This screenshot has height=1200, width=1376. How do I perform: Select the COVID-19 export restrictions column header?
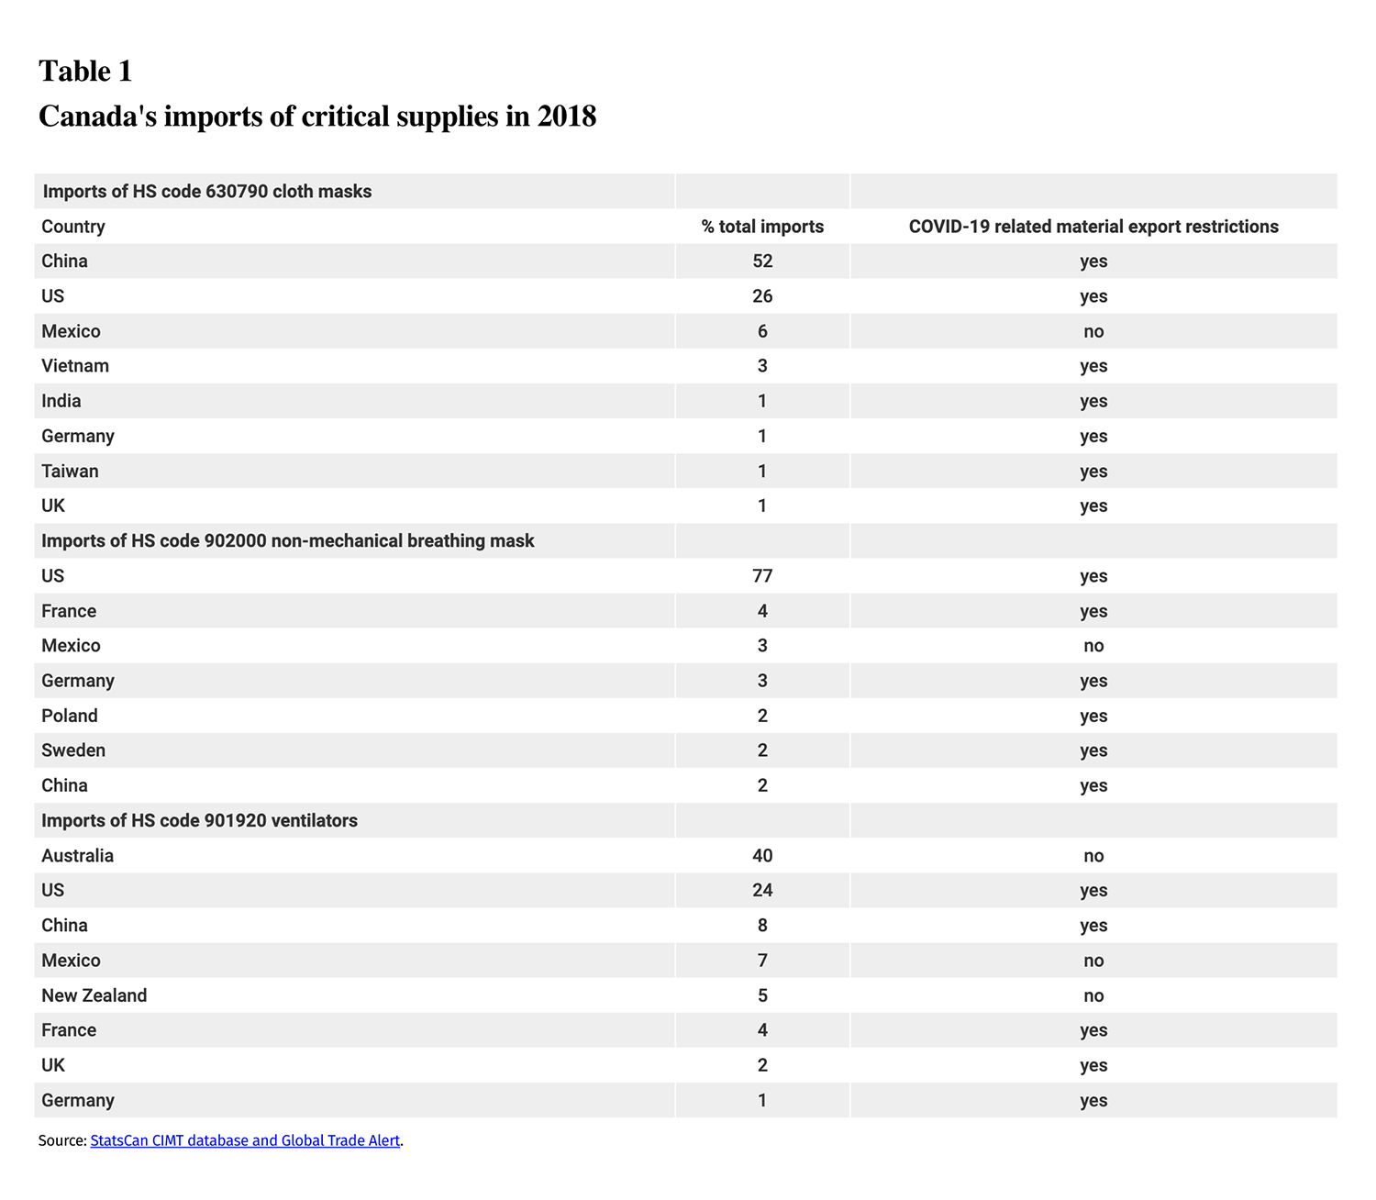tap(1093, 227)
